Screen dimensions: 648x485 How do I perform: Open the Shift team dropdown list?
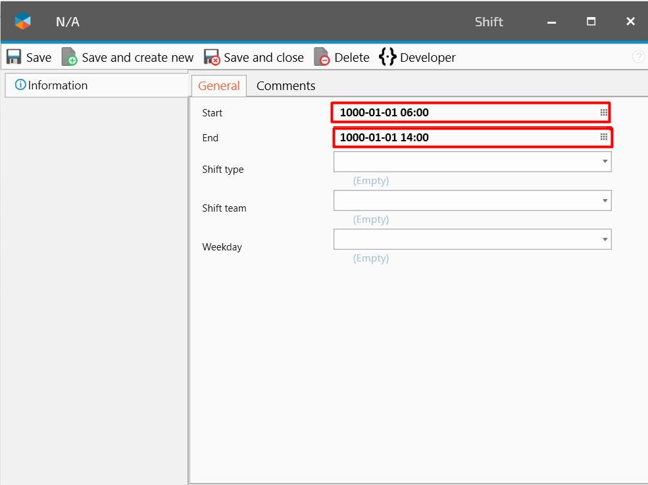(x=604, y=200)
